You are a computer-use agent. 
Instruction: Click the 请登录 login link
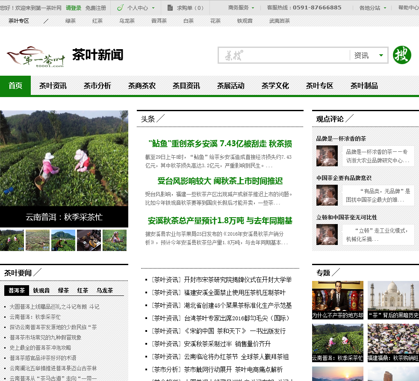pyautogui.click(x=74, y=8)
